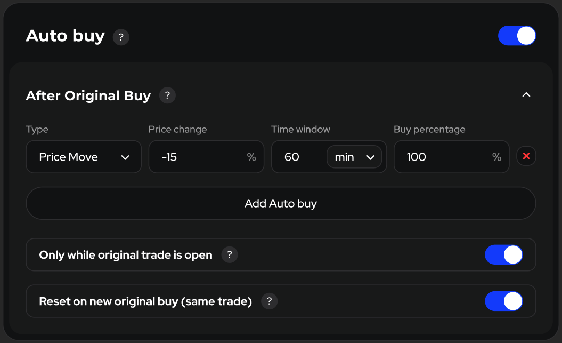Image resolution: width=562 pixels, height=343 pixels.
Task: Click the After Original Buy section heading
Action: click(x=88, y=96)
